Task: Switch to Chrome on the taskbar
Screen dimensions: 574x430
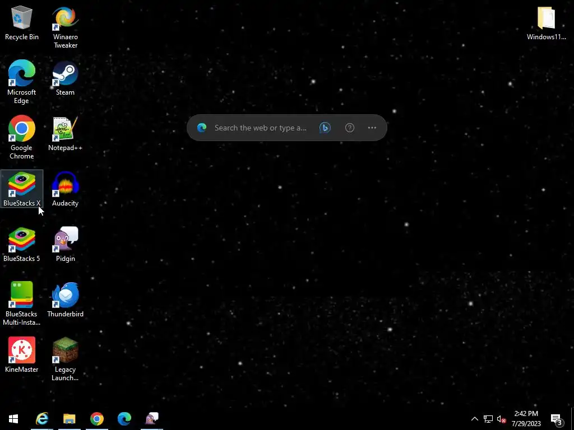Action: coord(97,418)
